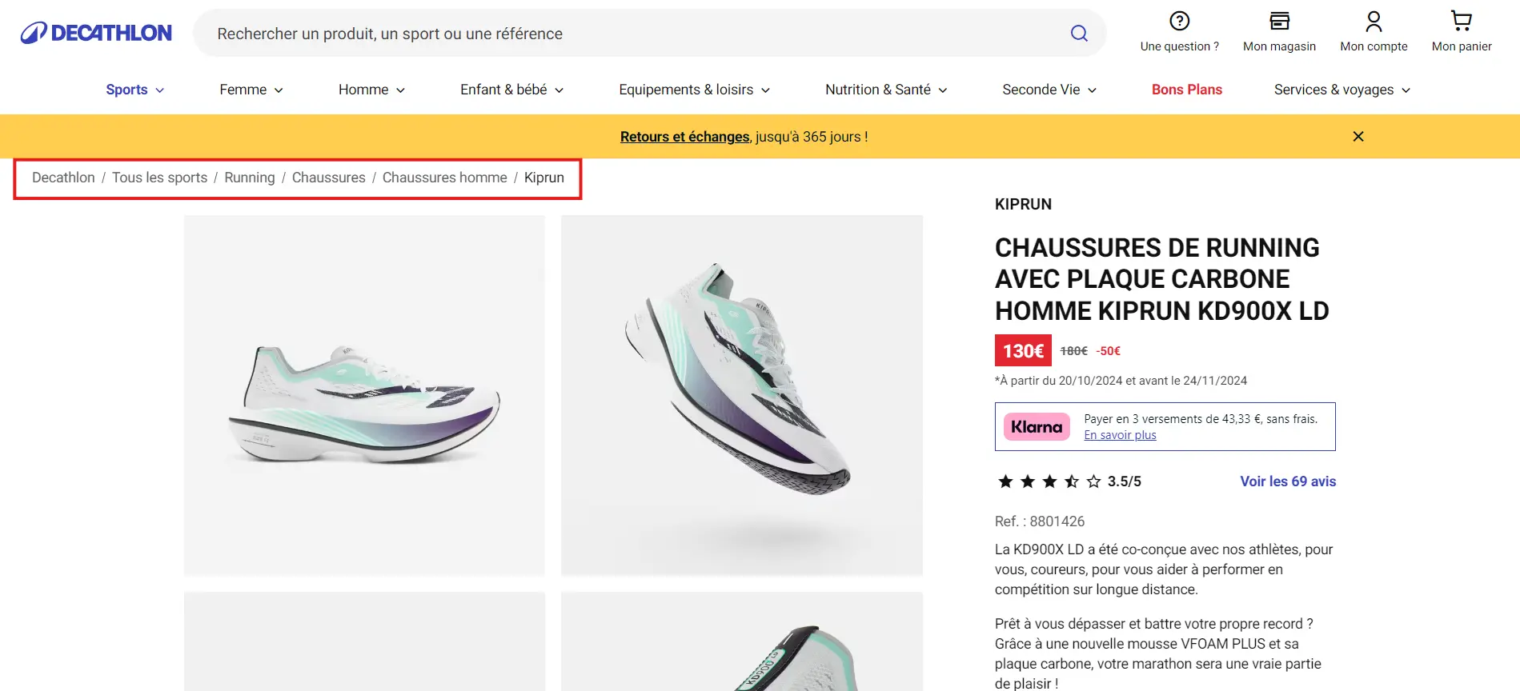Open the Mon panier cart icon
The width and height of the screenshot is (1520, 691).
pyautogui.click(x=1462, y=22)
